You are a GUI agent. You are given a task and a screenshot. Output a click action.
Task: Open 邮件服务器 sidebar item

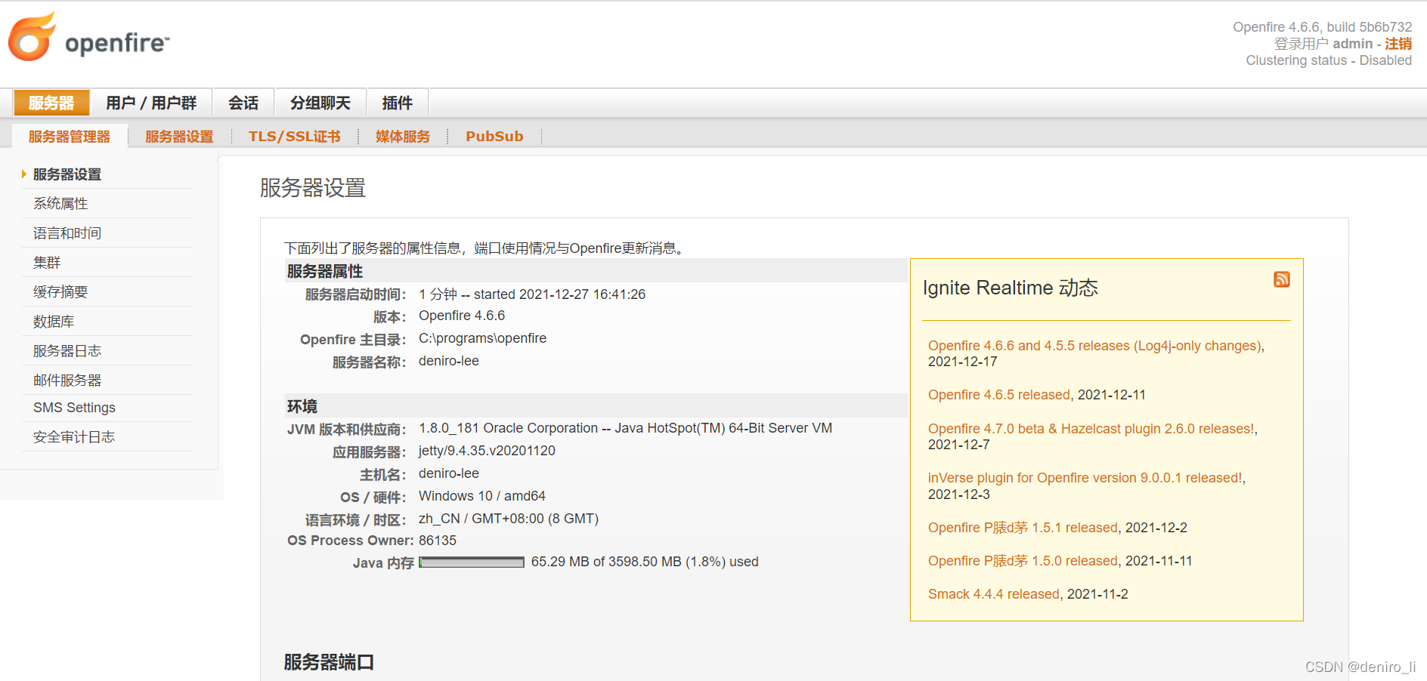67,381
